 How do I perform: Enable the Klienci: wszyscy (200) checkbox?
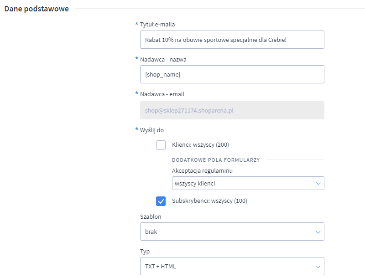(161, 145)
